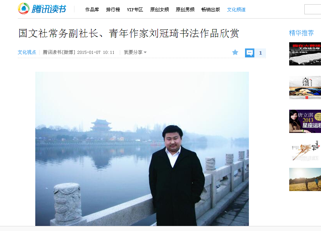The width and height of the screenshot is (321, 231).
Task: Click the 文化视点 category link
Action: pyautogui.click(x=27, y=52)
